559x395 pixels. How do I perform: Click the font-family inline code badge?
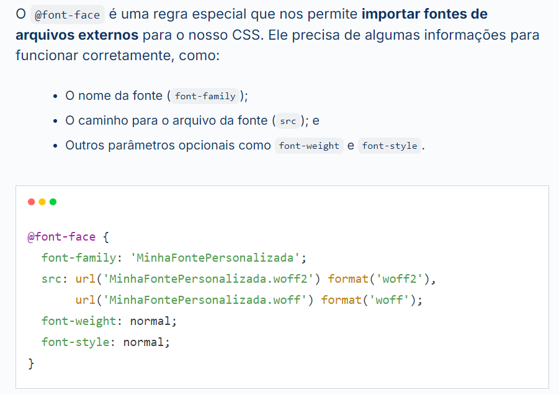205,96
